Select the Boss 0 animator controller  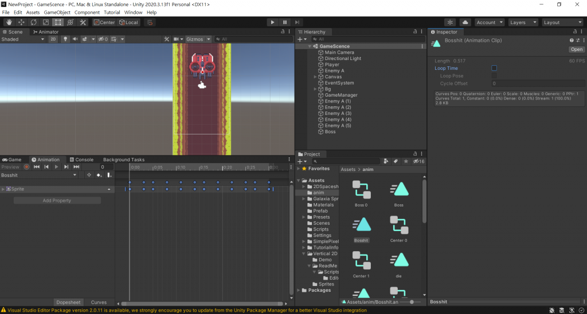pyautogui.click(x=361, y=193)
